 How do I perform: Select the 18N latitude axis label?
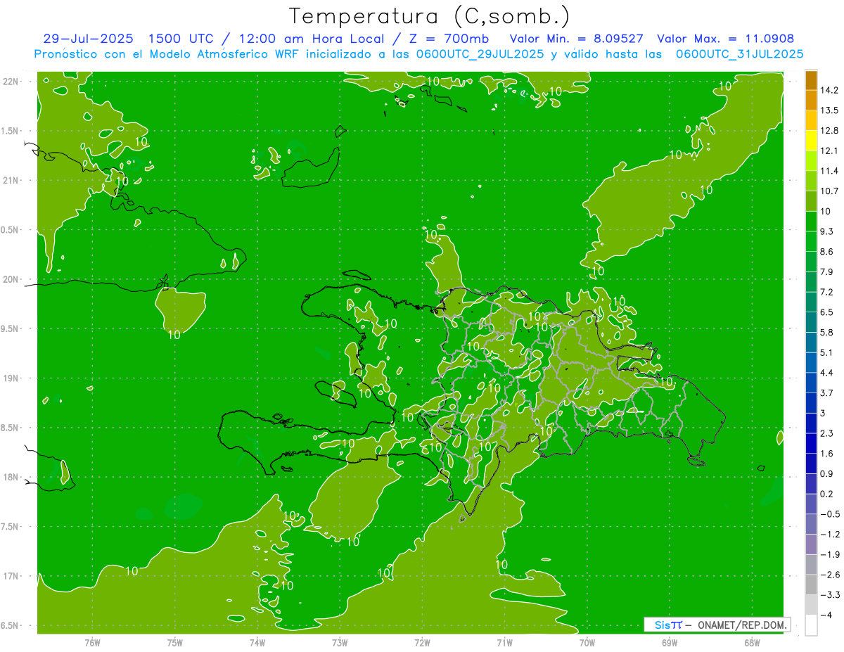click(x=11, y=477)
